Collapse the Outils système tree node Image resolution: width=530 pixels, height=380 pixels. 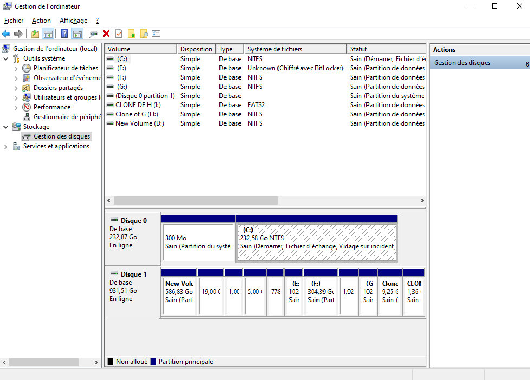point(6,58)
